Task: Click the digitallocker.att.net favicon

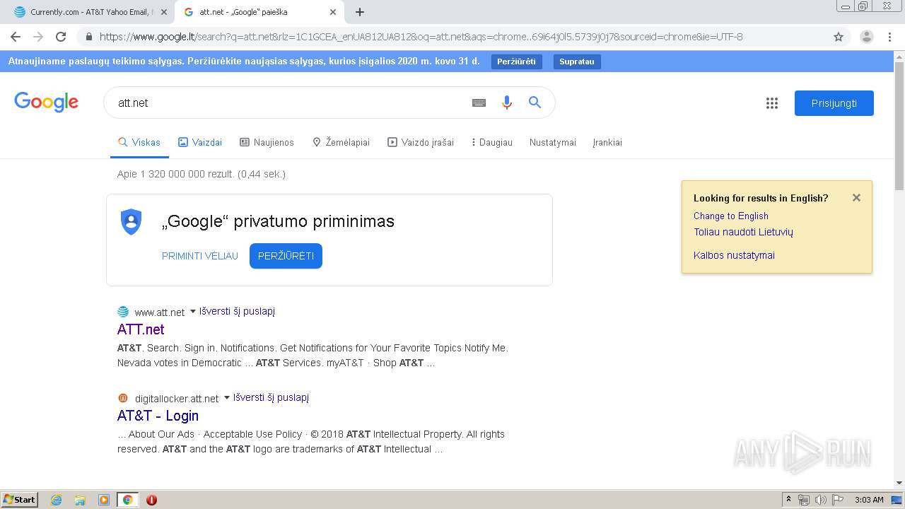Action: click(x=123, y=398)
